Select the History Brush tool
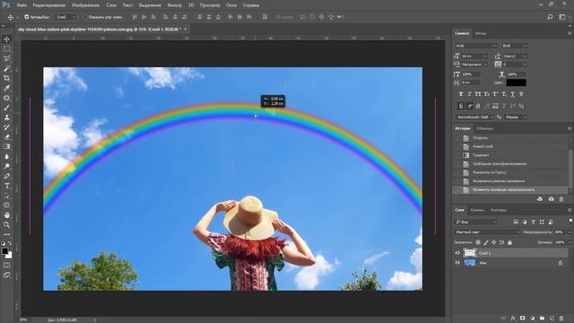Screen dimensions: 574x323 pos(6,127)
